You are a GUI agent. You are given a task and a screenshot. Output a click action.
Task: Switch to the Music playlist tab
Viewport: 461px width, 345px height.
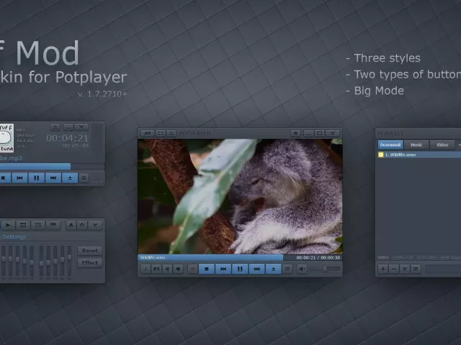coord(416,144)
